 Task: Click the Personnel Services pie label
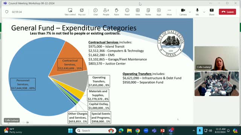23,84
